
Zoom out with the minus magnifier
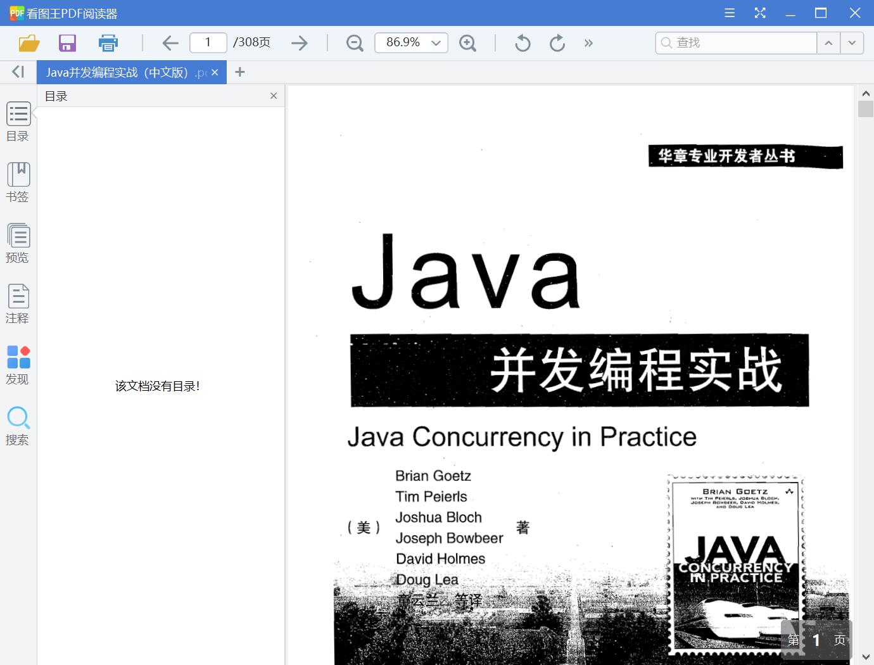355,42
